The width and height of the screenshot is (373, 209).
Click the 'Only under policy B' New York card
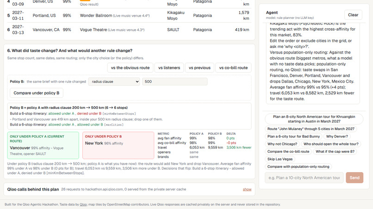tap(118, 145)
